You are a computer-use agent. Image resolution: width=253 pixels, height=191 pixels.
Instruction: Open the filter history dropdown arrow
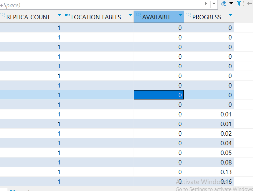click(x=214, y=4)
